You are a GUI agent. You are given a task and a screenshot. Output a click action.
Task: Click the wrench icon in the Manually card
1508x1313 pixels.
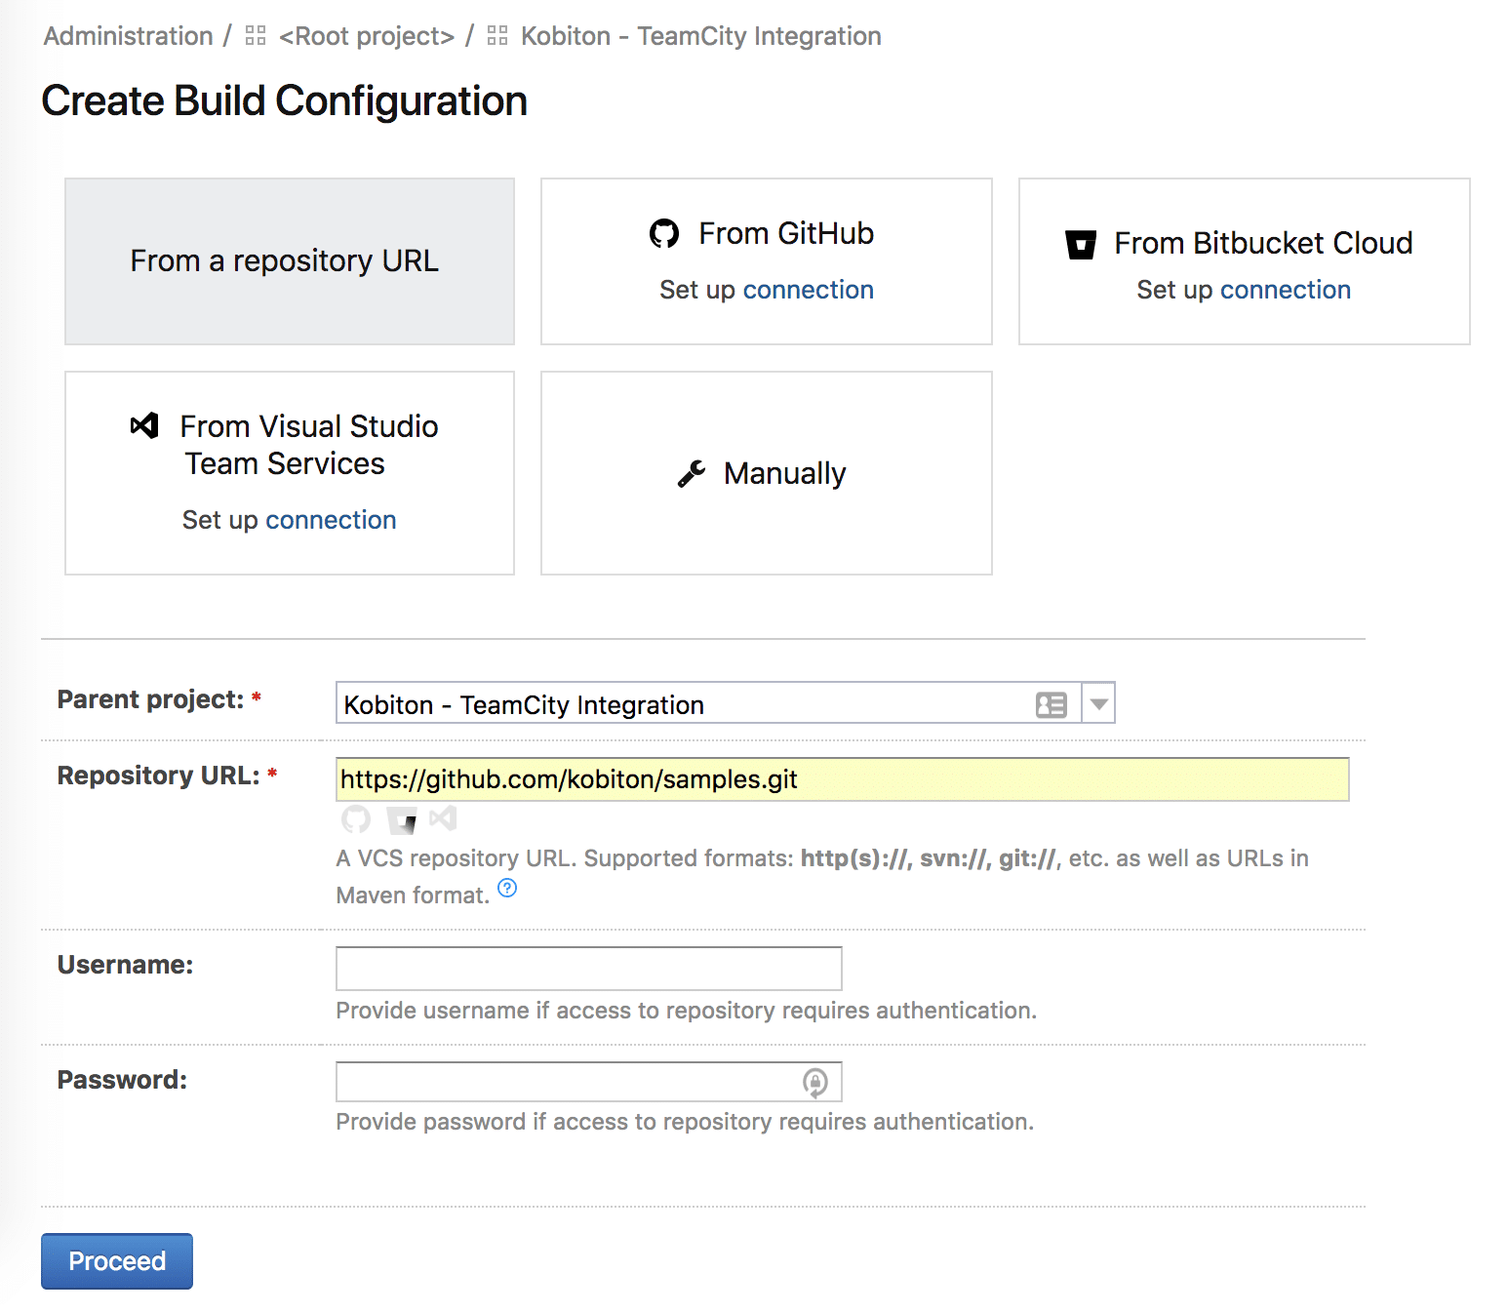click(692, 474)
